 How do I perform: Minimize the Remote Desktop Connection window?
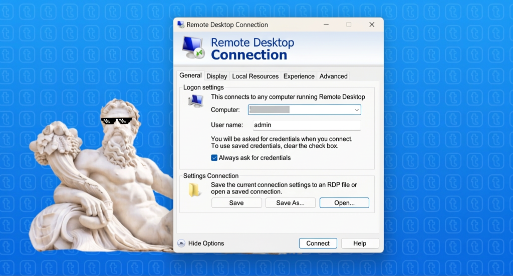point(326,24)
